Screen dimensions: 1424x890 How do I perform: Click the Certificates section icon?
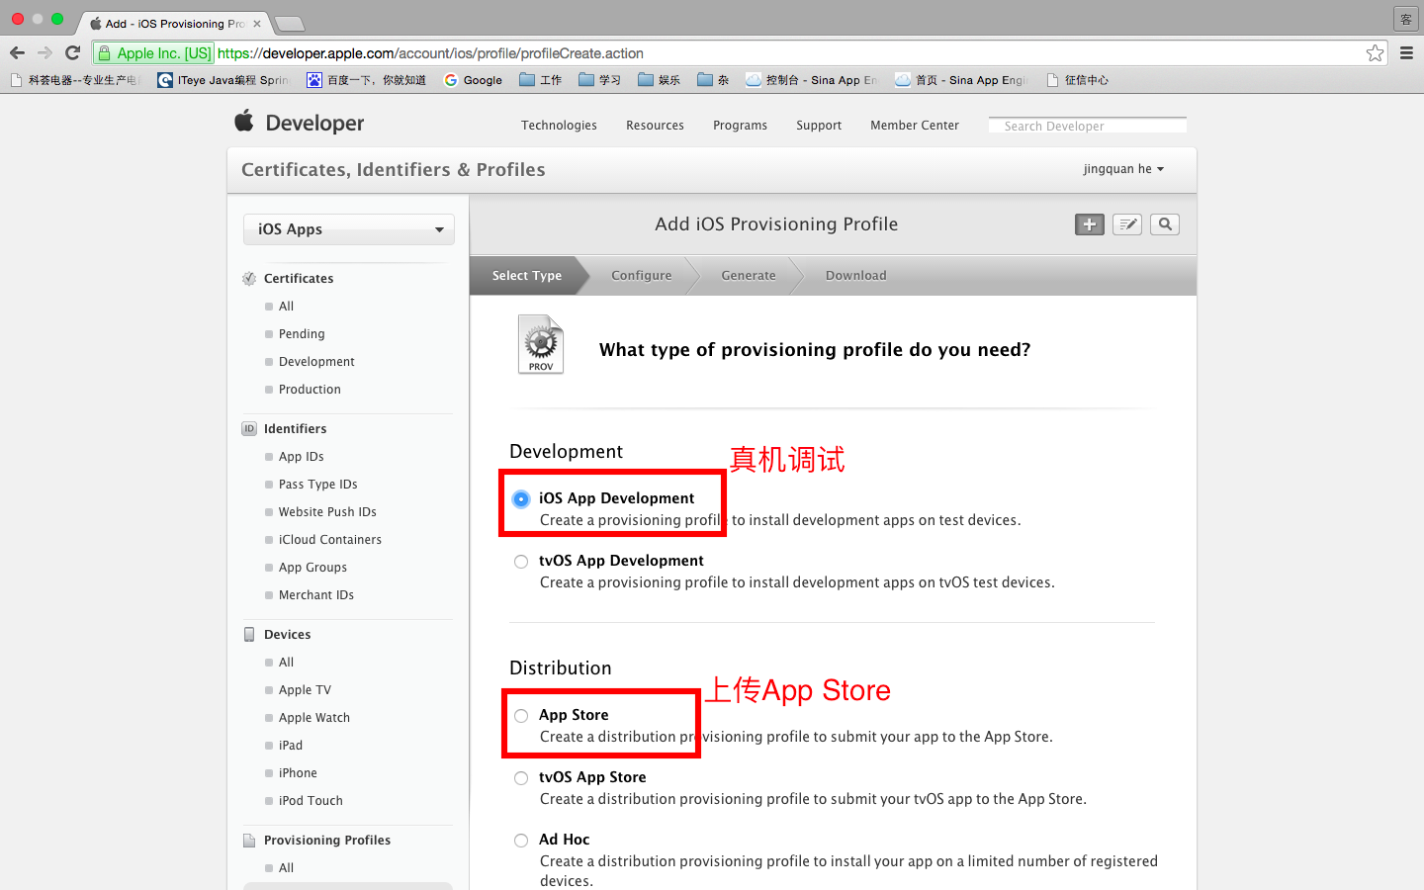point(249,279)
